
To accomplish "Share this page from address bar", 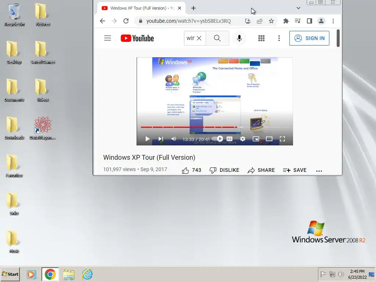I will [260, 21].
